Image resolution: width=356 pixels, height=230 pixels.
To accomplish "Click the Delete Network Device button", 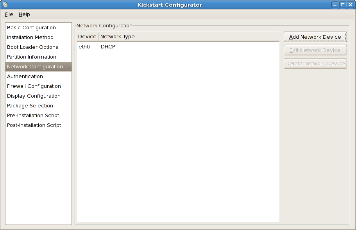I will point(315,63).
